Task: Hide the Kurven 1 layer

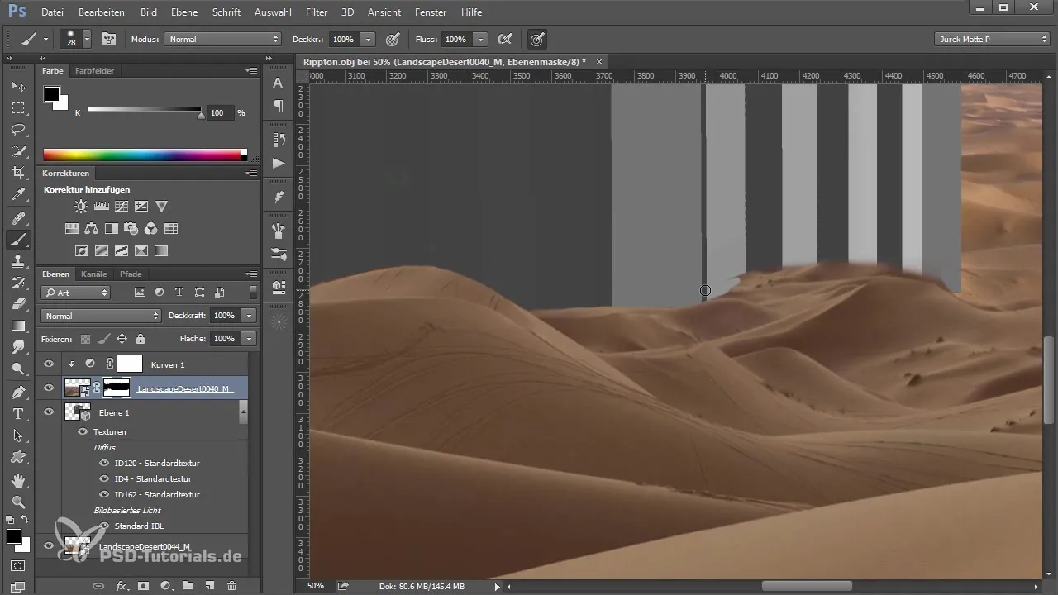Action: pyautogui.click(x=49, y=364)
